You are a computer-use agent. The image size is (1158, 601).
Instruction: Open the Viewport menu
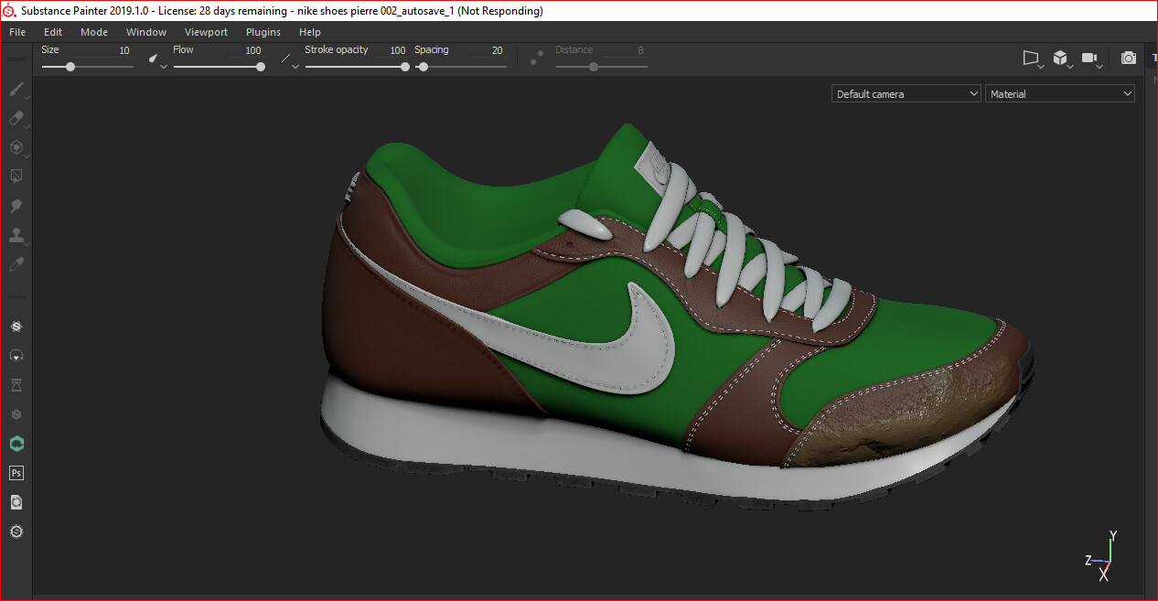pyautogui.click(x=206, y=32)
